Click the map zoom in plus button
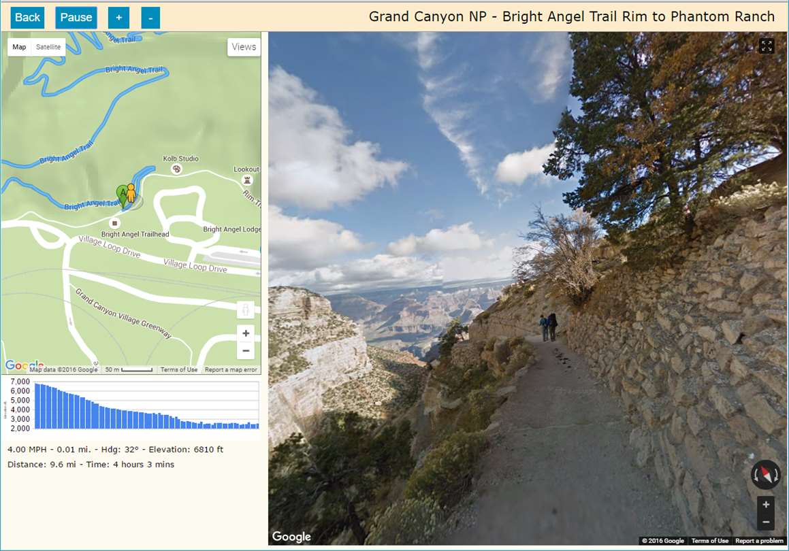The width and height of the screenshot is (789, 551). [x=246, y=333]
